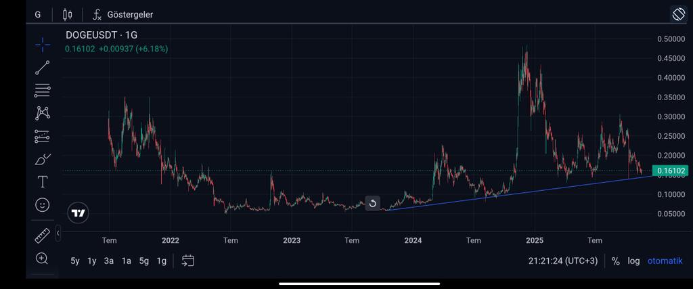
Task: Toggle the otomatik auto scale
Action: pos(665,261)
